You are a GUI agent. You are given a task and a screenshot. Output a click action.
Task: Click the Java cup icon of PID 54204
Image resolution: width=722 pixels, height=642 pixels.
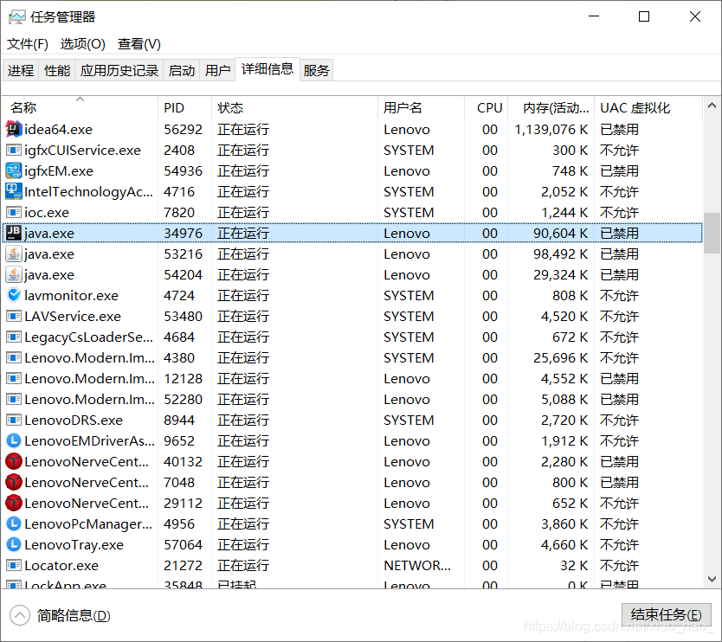coord(14,275)
